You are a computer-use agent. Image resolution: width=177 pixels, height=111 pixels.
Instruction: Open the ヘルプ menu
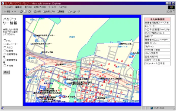pyautogui.click(x=62, y=7)
